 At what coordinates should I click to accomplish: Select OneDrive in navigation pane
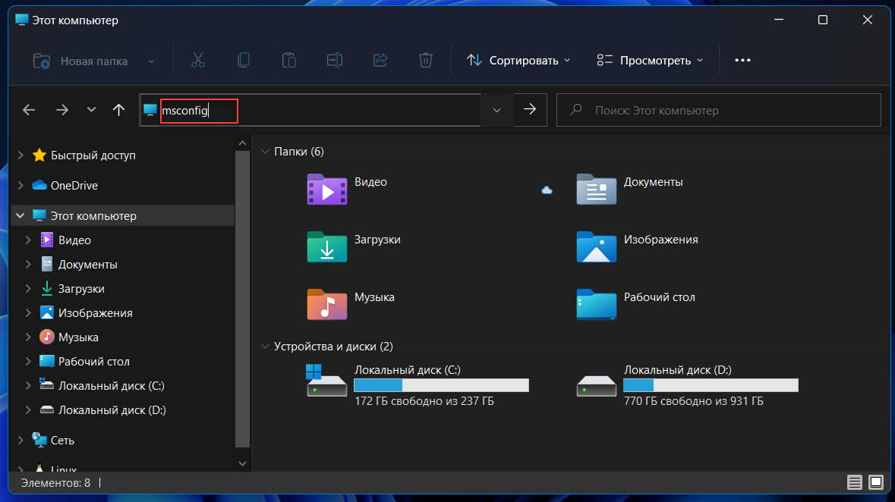tap(74, 185)
